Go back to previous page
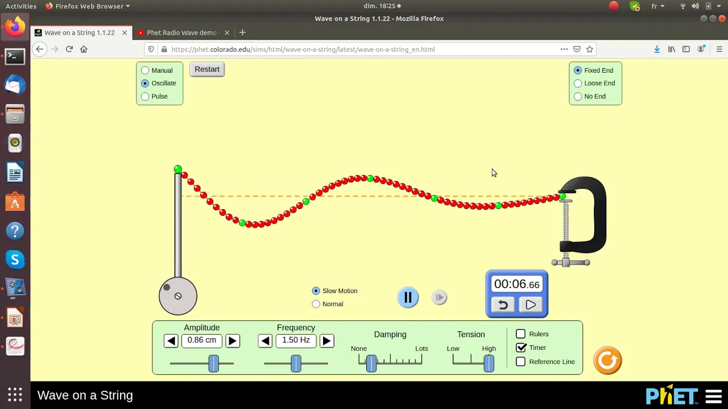This screenshot has height=409, width=728. pyautogui.click(x=39, y=49)
